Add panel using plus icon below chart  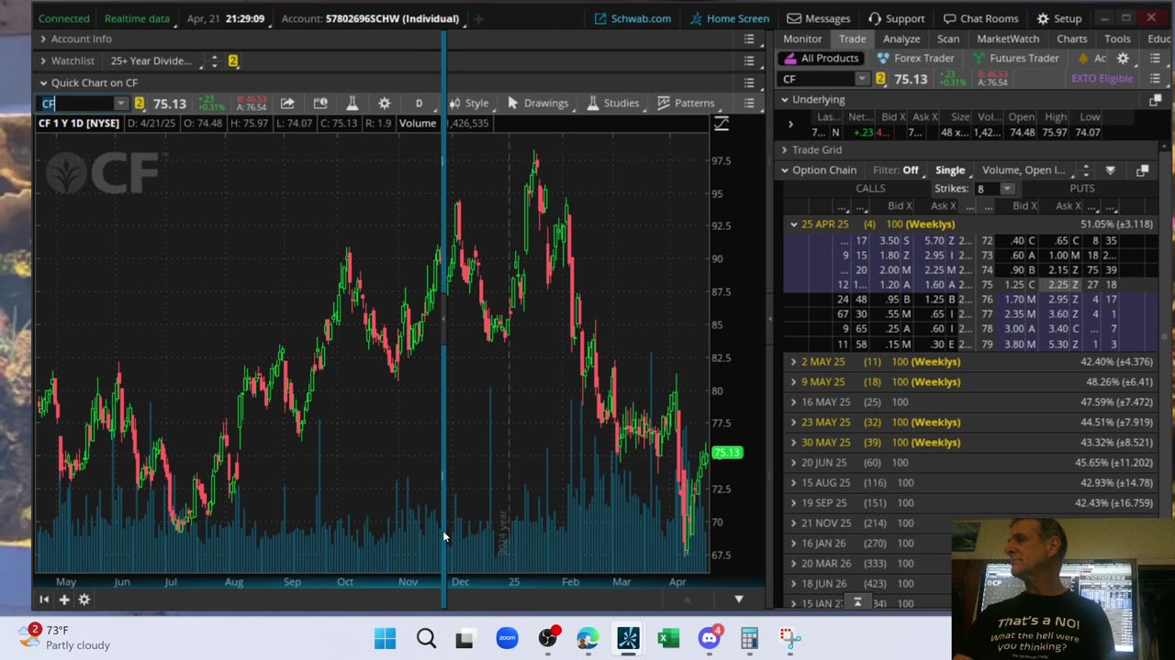[64, 599]
